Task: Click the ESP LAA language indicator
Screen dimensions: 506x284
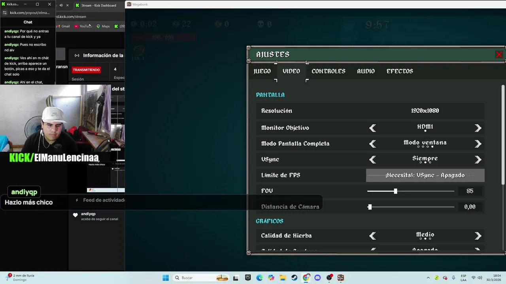Action: tap(464, 278)
